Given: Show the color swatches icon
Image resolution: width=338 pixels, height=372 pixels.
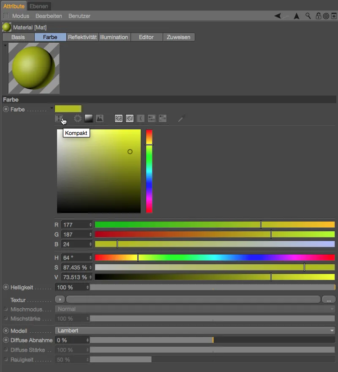Looking at the screenshot, I should point(163,118).
